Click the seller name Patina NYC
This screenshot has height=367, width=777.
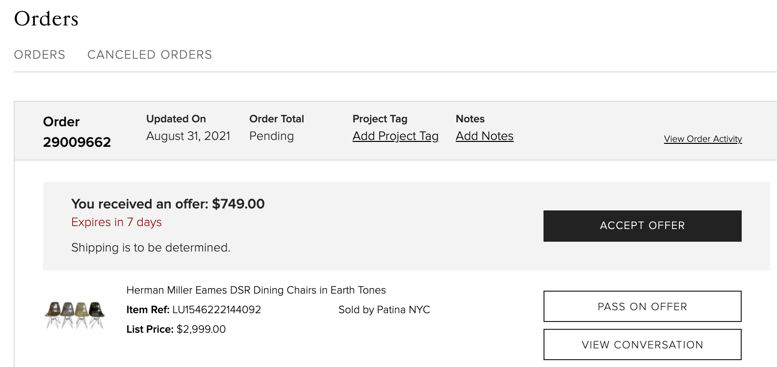click(404, 310)
